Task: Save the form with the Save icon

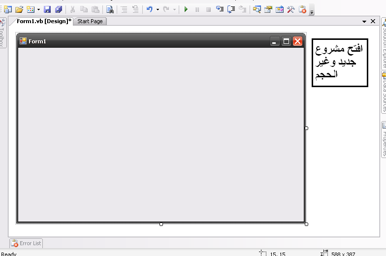Action: 47,9
